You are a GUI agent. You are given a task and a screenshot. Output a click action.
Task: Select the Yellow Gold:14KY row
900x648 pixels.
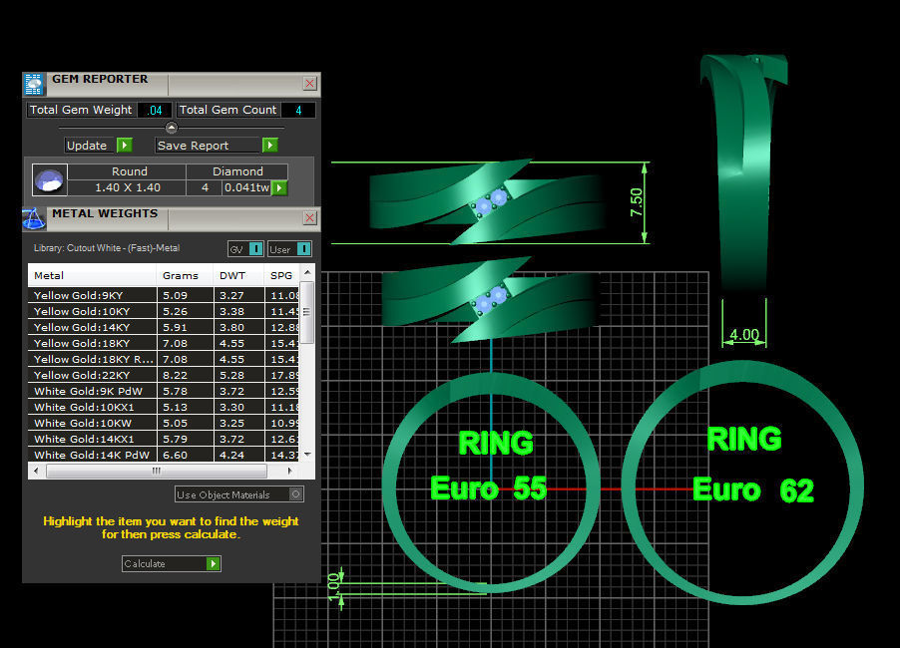point(164,327)
